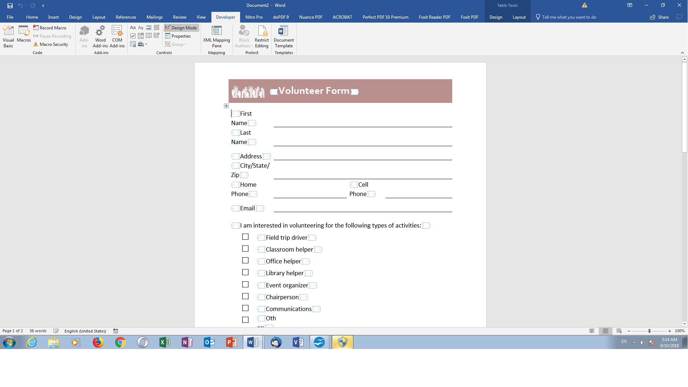Click the Mailings tab
This screenshot has height=387, width=688.
[x=154, y=17]
